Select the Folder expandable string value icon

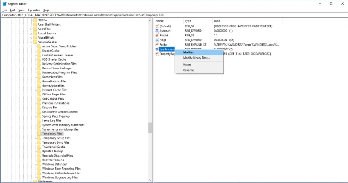(x=157, y=45)
